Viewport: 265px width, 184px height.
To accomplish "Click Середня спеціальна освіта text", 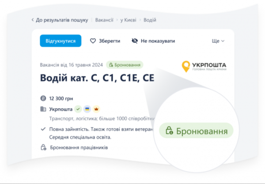I will 80,137.
